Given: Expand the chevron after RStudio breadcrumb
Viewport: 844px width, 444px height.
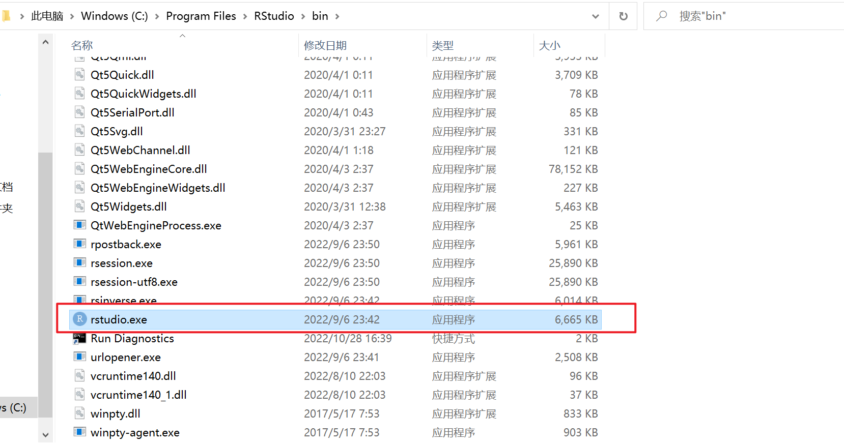Looking at the screenshot, I should (303, 16).
